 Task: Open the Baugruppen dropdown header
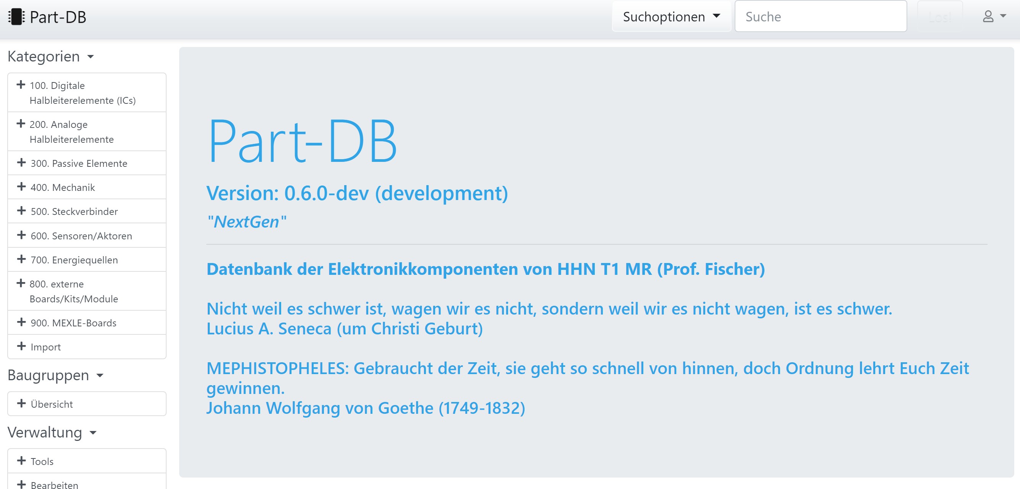coord(55,375)
